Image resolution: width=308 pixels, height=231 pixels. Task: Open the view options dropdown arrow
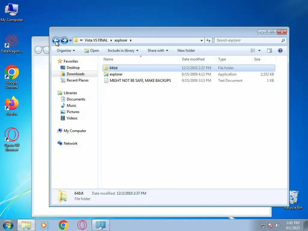pyautogui.click(x=259, y=51)
